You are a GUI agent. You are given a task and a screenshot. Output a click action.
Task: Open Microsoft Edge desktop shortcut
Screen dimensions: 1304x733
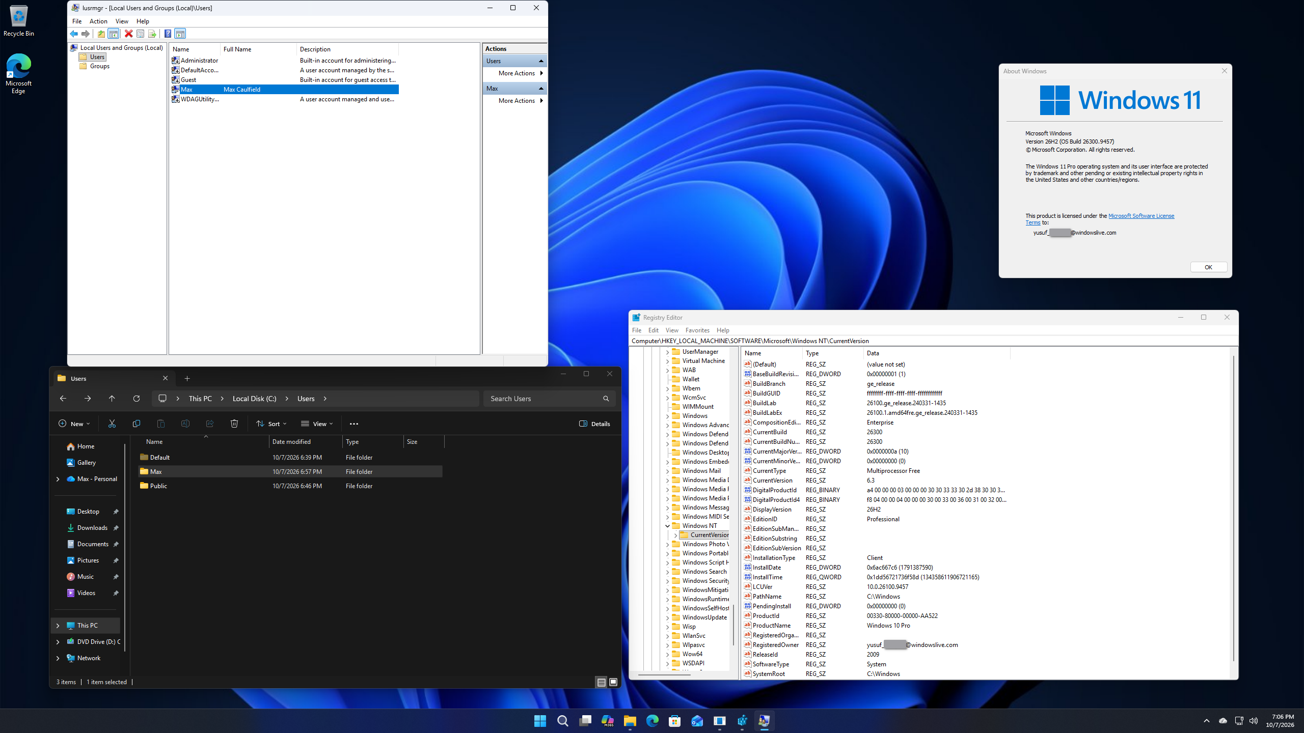(18, 74)
